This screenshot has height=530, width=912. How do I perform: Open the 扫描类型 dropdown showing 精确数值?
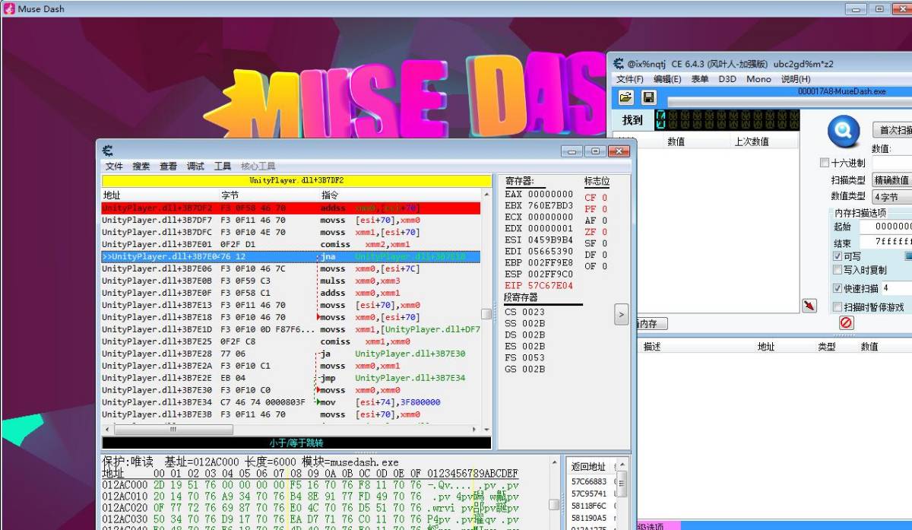[x=891, y=180]
